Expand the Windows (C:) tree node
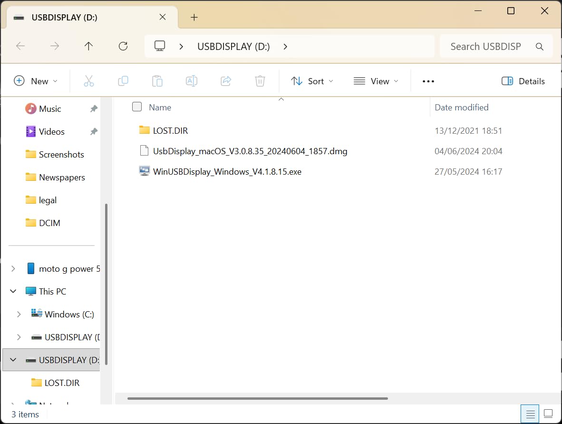Screen dimensions: 562x424 19,314
